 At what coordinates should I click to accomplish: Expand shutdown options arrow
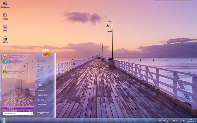click(x=47, y=113)
